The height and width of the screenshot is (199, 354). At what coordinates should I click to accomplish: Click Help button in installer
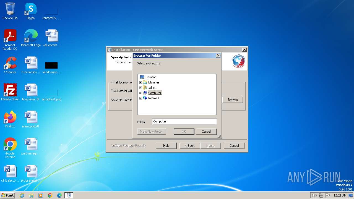(x=166, y=146)
